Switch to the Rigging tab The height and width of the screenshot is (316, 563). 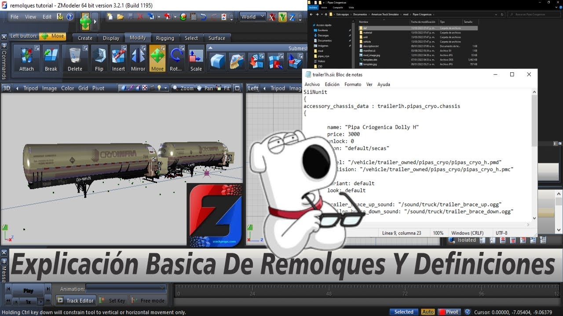tap(165, 38)
